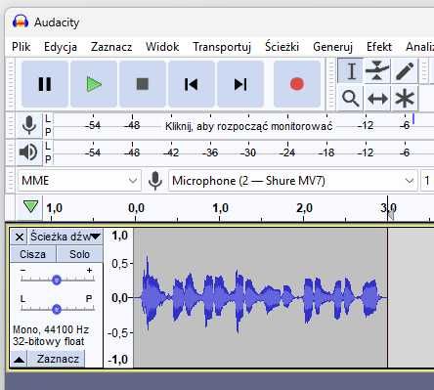Skip to the end of the track
434x390 pixels.
coord(240,84)
